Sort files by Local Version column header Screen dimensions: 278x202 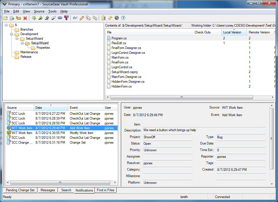coord(232,32)
